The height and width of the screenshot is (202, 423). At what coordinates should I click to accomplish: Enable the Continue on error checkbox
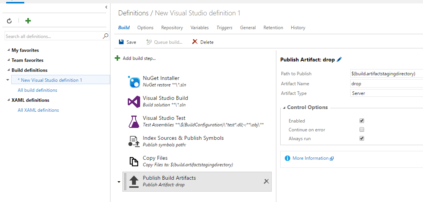click(362, 130)
